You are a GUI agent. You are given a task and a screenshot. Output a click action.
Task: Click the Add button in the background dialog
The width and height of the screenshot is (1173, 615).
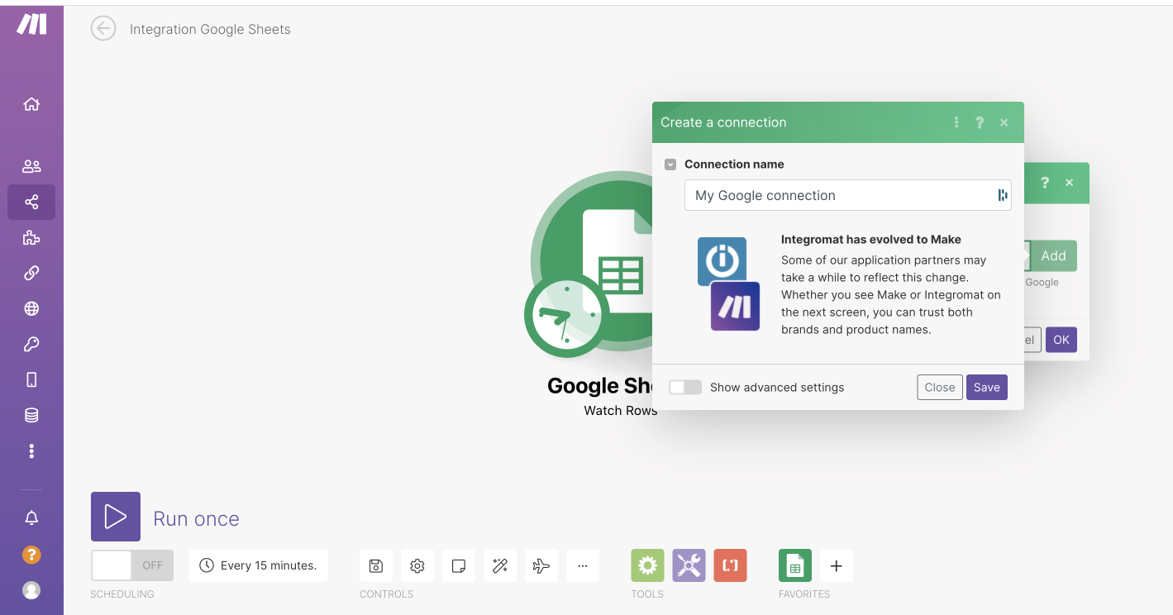tap(1053, 255)
